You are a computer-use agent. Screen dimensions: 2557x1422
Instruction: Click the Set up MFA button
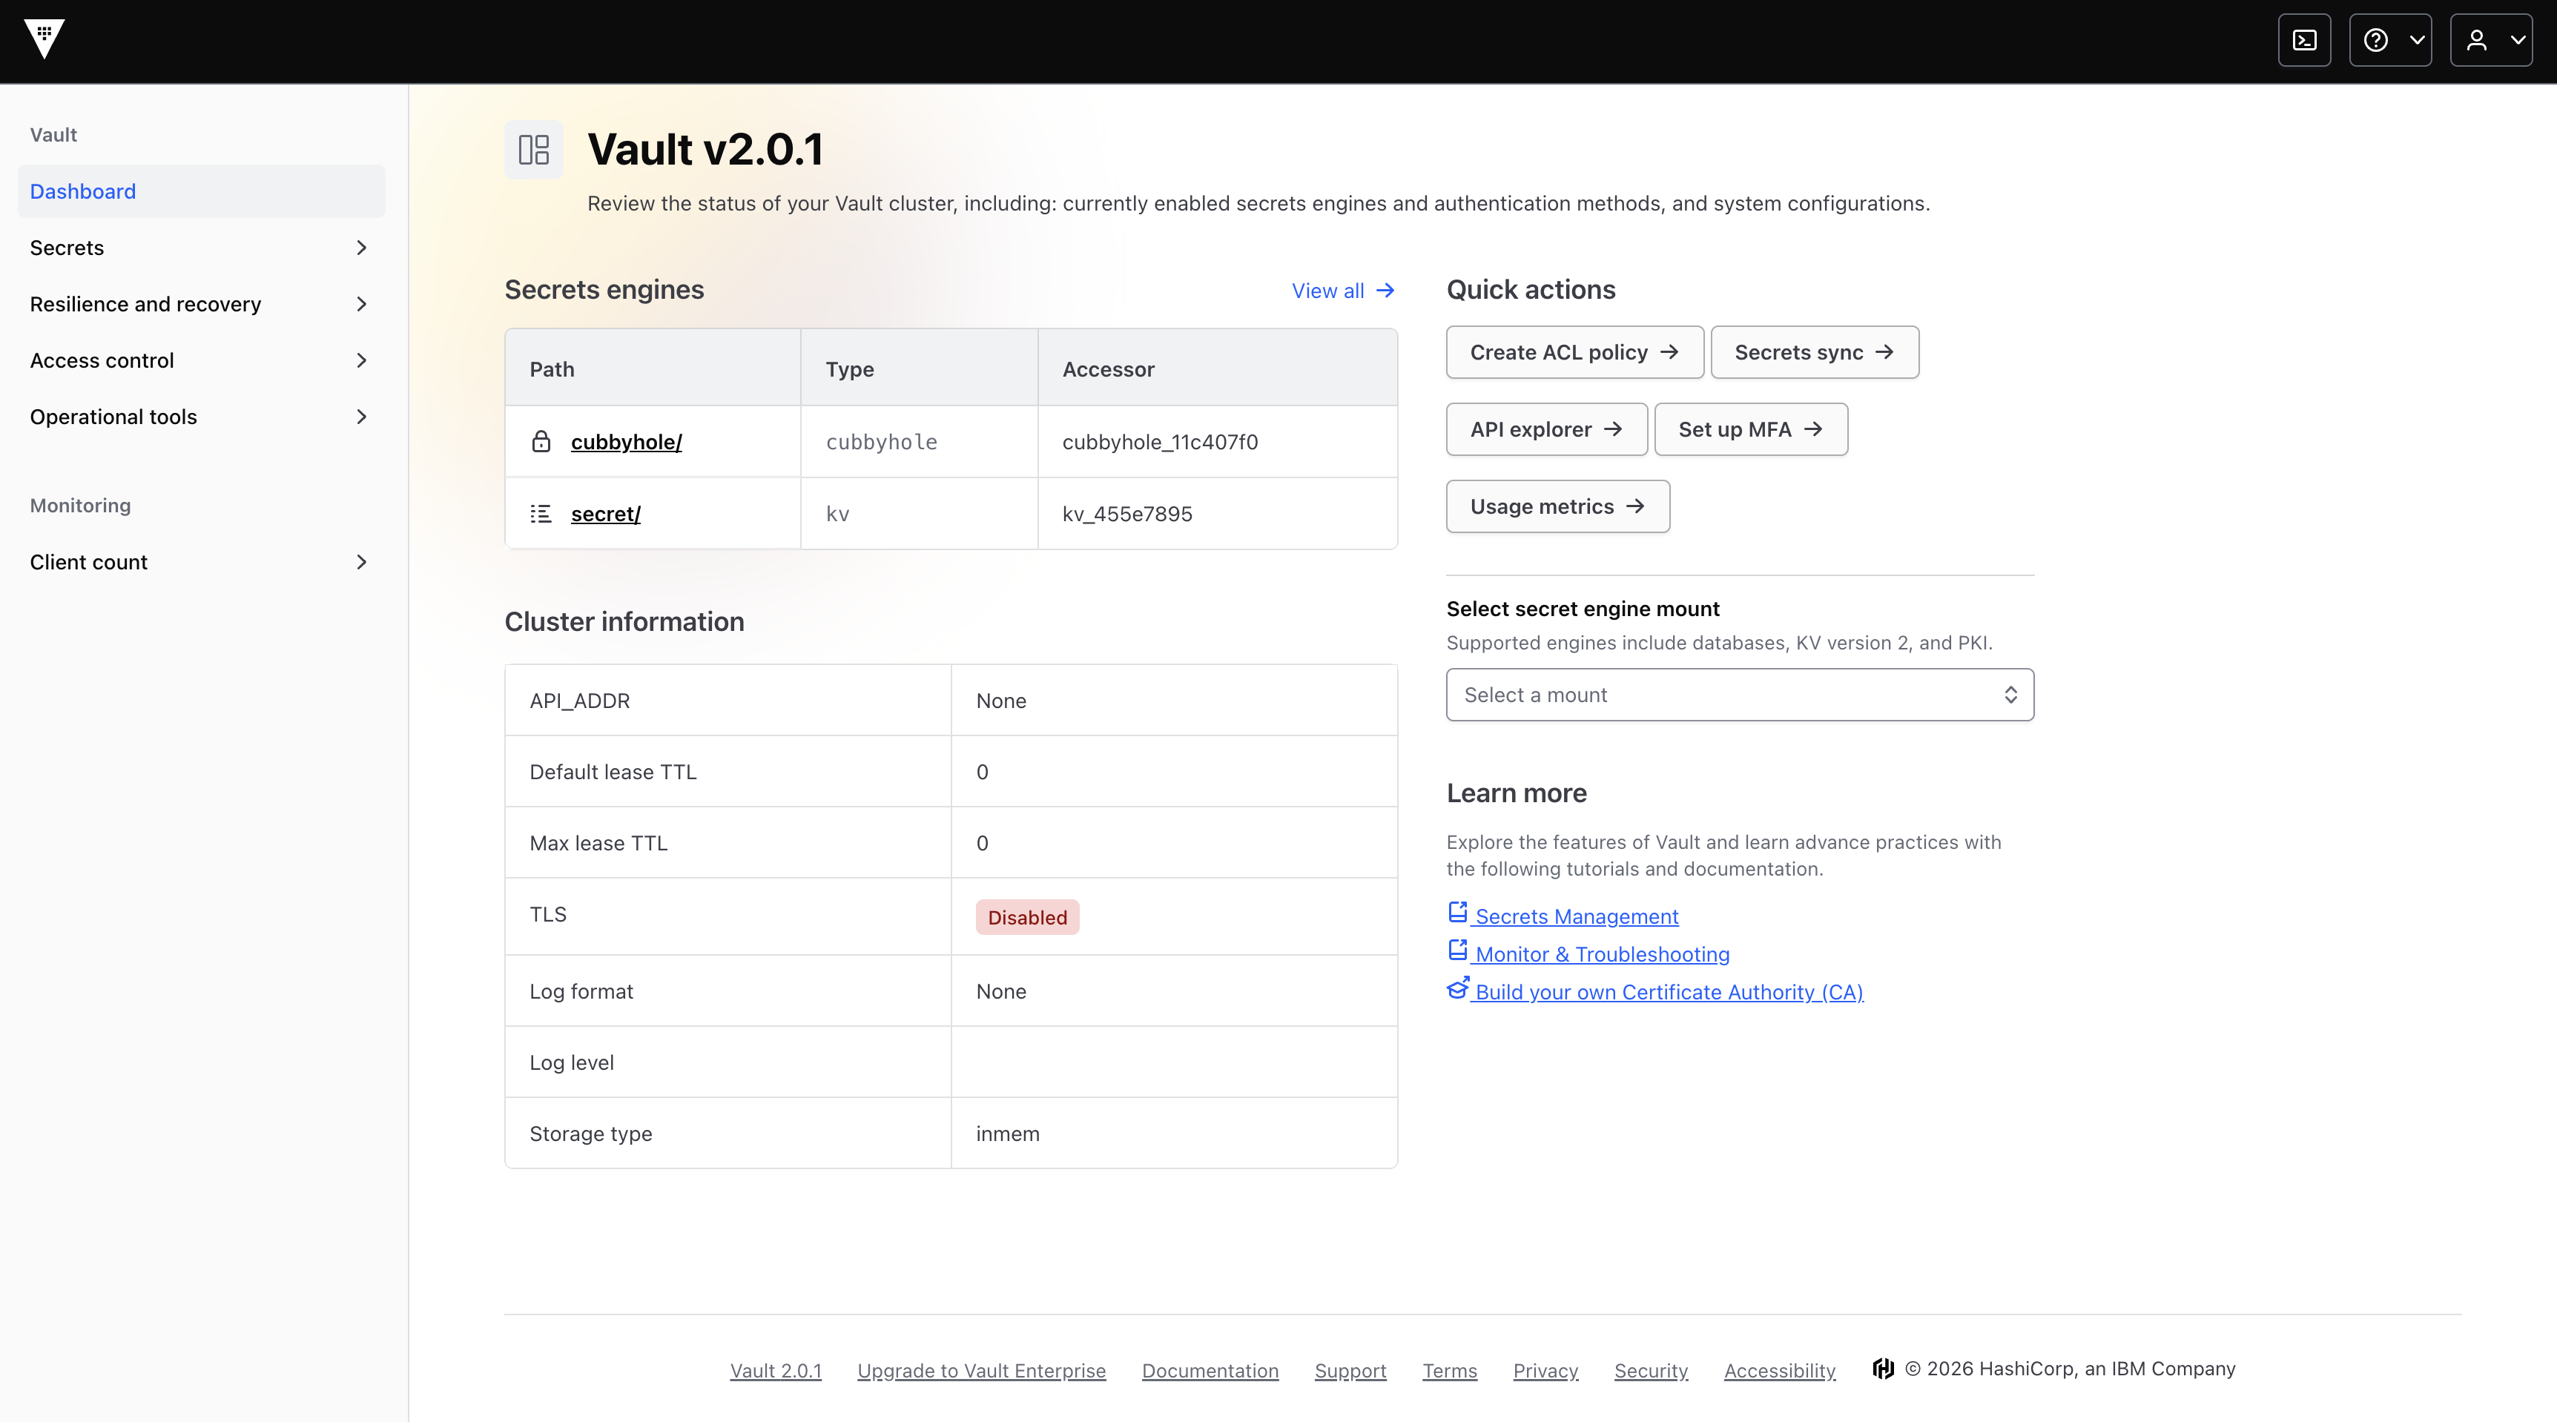[x=1750, y=430]
